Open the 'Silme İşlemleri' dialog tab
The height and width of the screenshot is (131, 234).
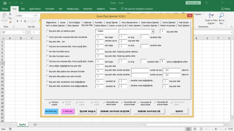pyautogui.click(x=73, y=26)
